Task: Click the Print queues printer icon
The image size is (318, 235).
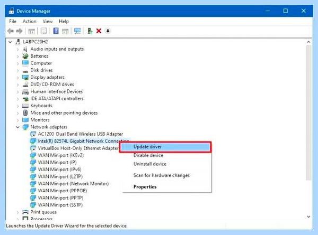Action: pyautogui.click(x=25, y=212)
